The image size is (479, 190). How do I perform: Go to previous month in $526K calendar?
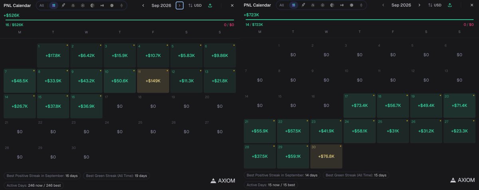pyautogui.click(x=143, y=5)
